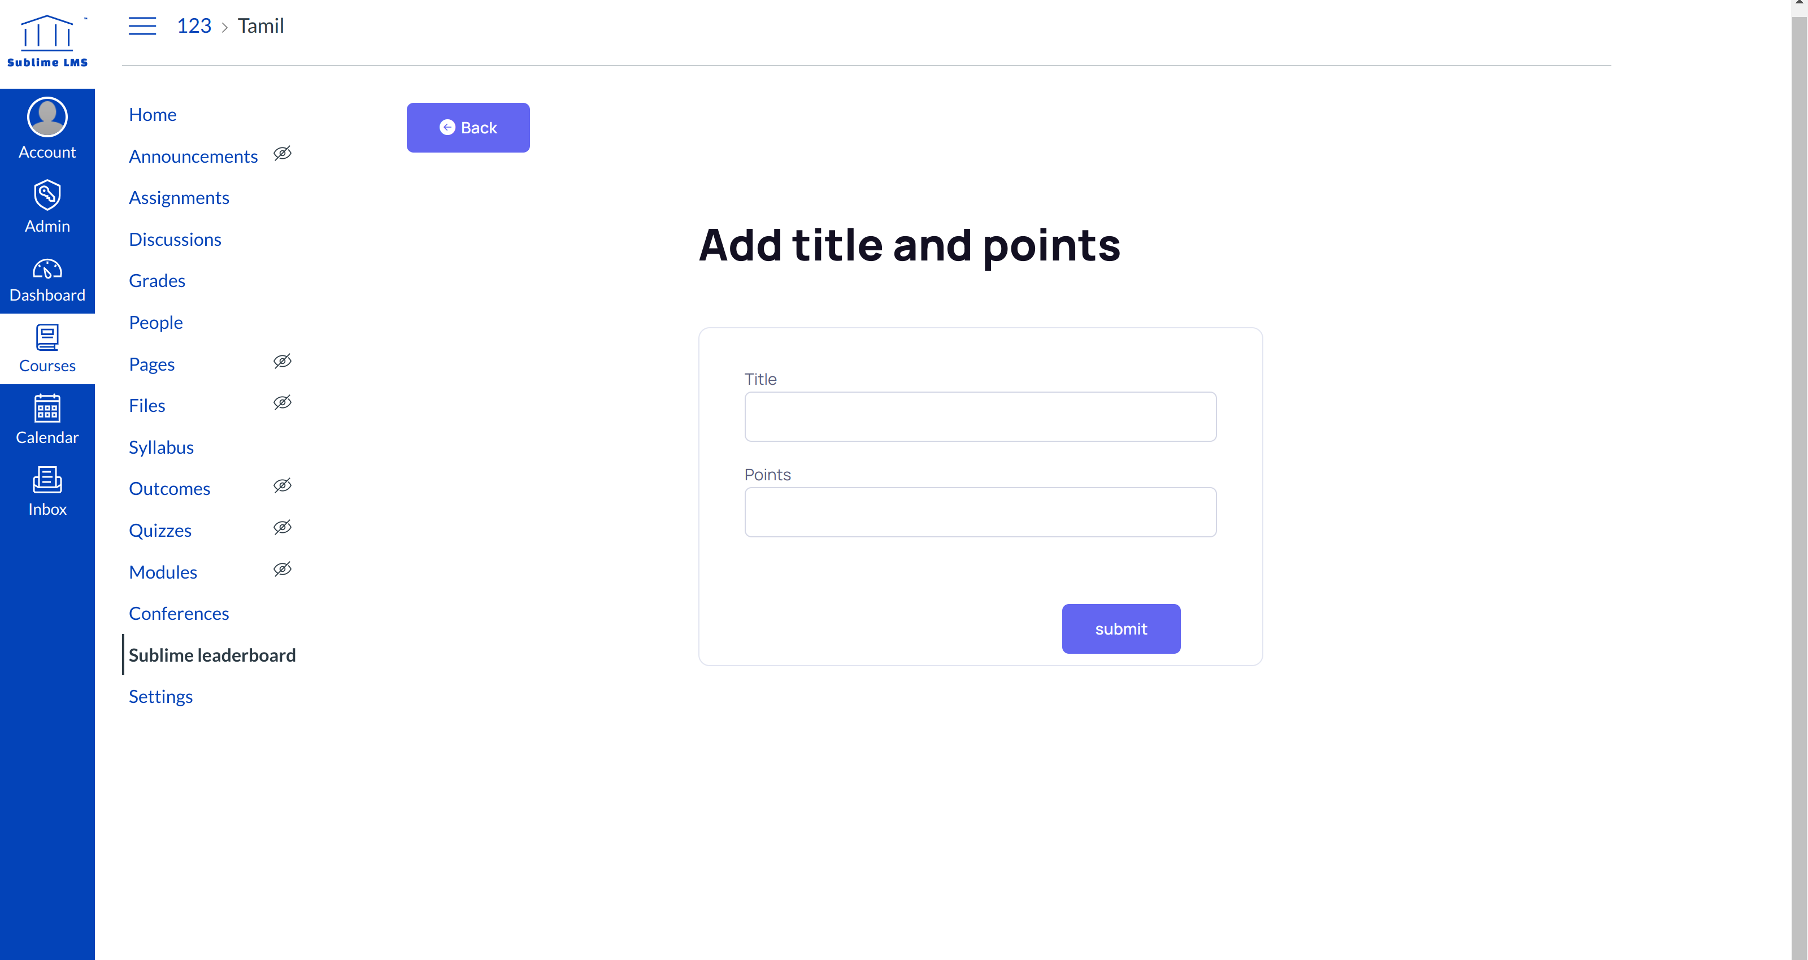
Task: Open the Calendar icon
Action: click(47, 409)
